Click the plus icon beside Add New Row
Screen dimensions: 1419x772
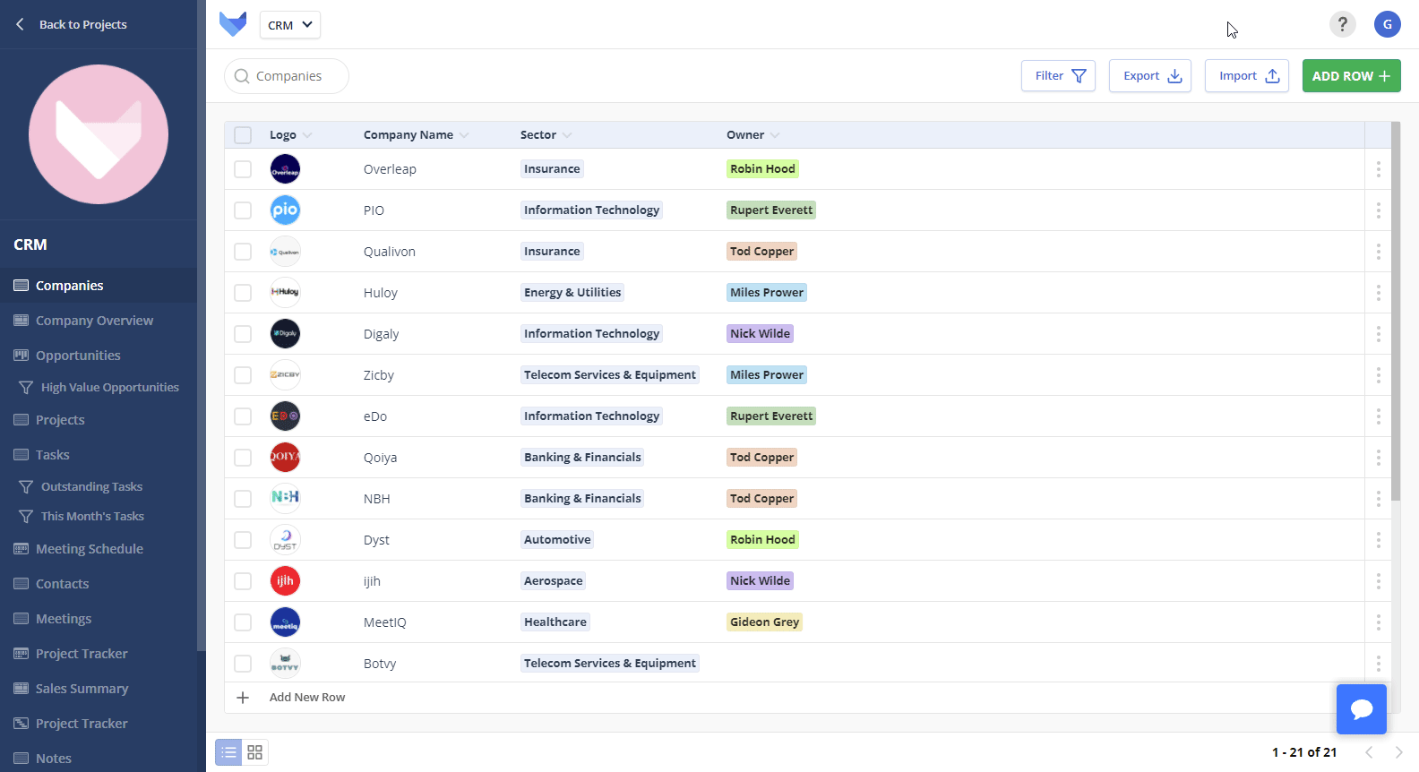tap(243, 698)
